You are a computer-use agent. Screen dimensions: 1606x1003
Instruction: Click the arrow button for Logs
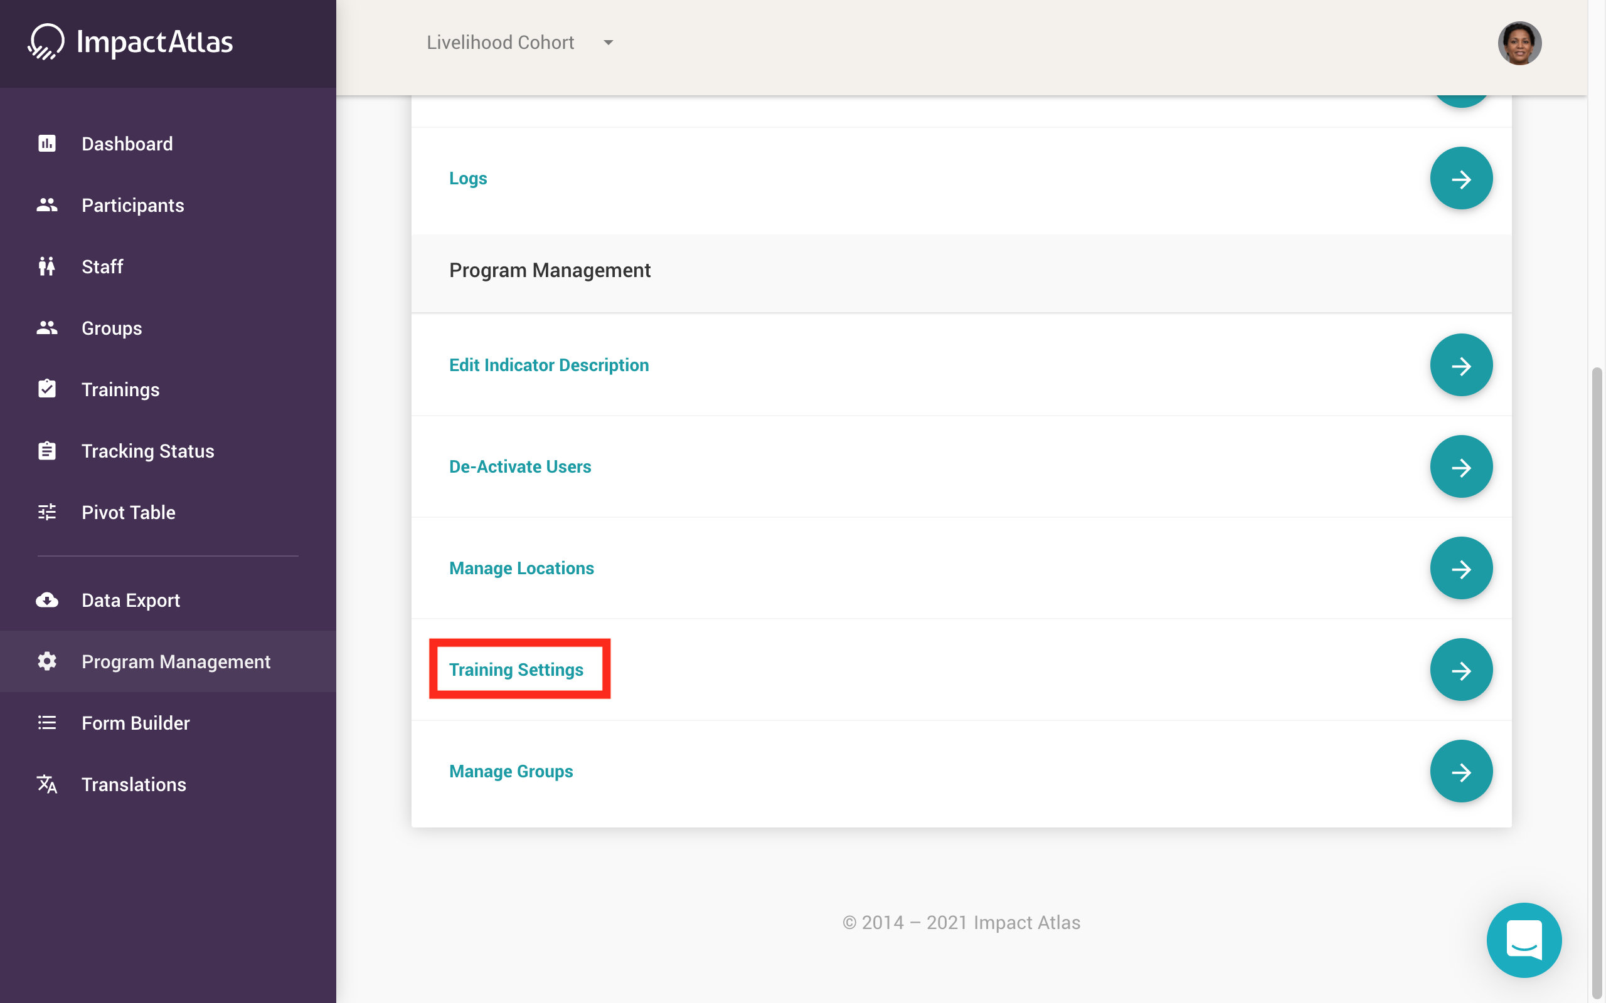tap(1460, 179)
